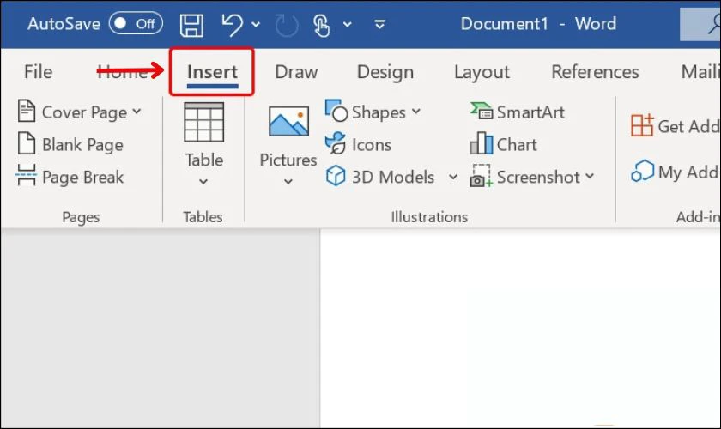Expand the Cover Page dropdown chevron
The image size is (721, 429).
[x=136, y=112]
